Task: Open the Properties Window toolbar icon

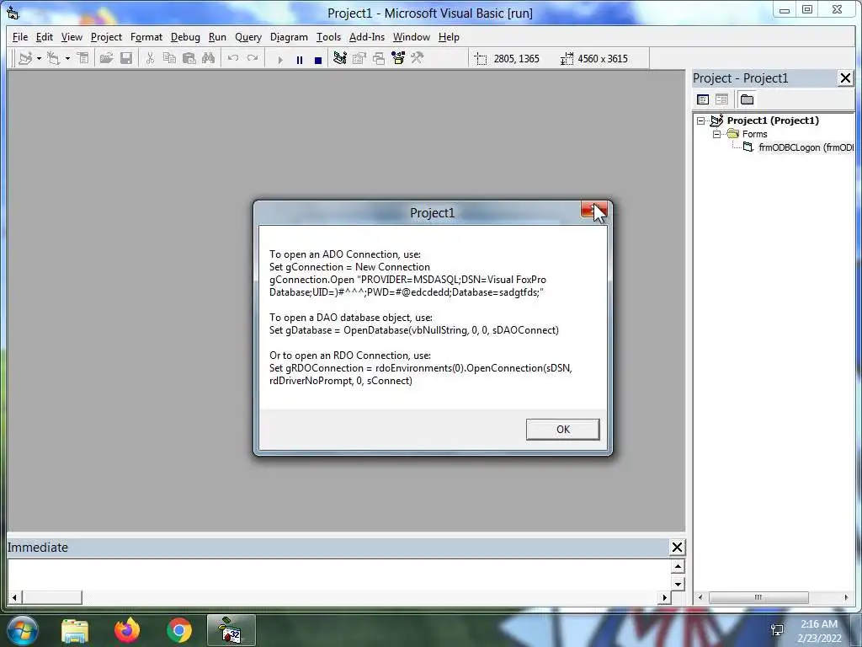Action: coord(359,58)
